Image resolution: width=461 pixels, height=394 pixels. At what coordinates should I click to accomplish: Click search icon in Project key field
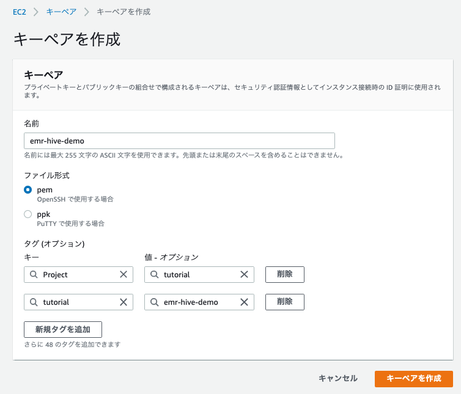pyautogui.click(x=34, y=274)
